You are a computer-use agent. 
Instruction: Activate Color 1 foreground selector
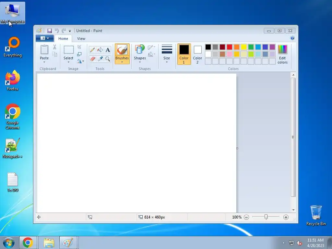click(184, 54)
